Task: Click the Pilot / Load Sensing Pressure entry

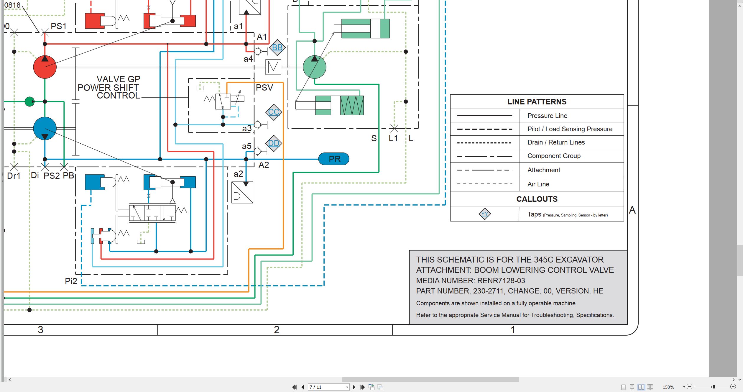Action: click(x=570, y=129)
